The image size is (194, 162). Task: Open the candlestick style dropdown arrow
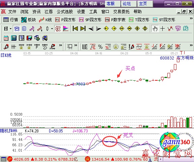(52, 29)
